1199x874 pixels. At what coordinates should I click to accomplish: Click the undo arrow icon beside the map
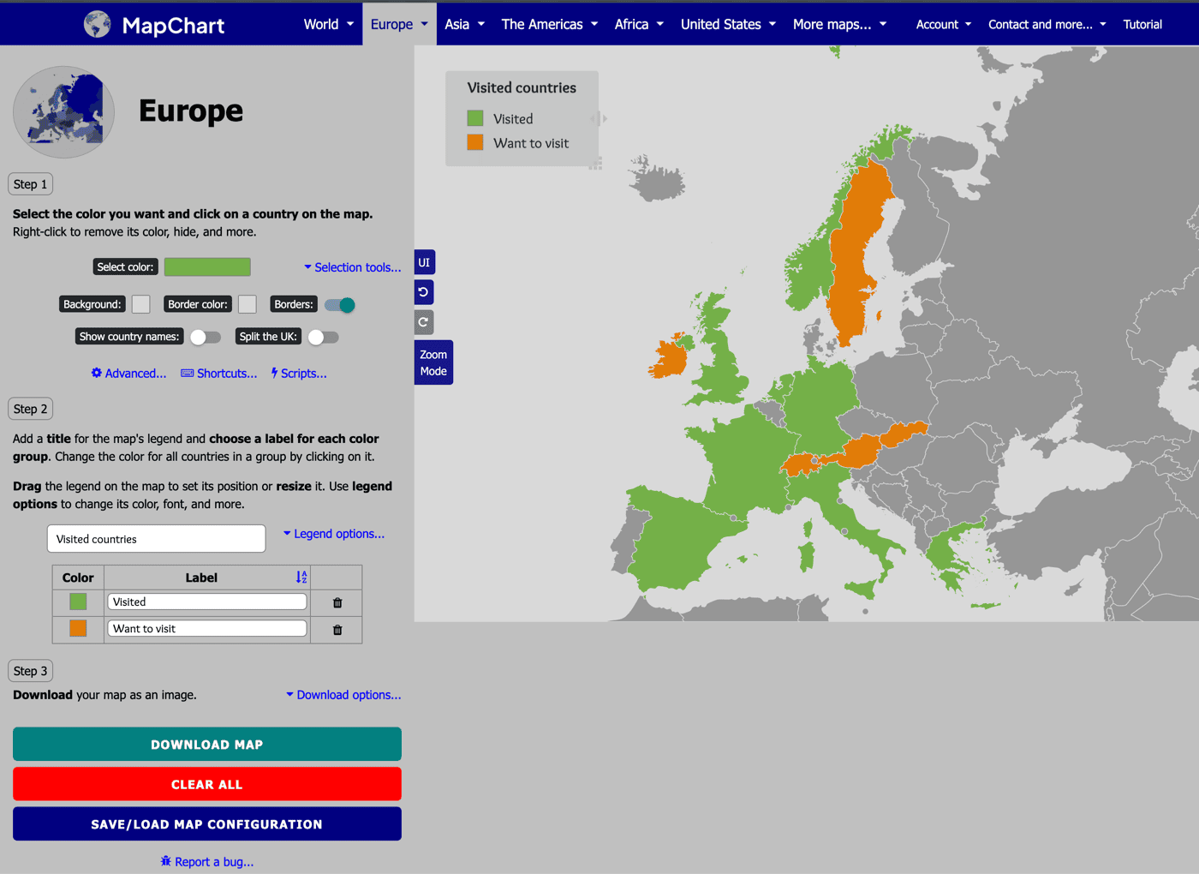point(424,292)
